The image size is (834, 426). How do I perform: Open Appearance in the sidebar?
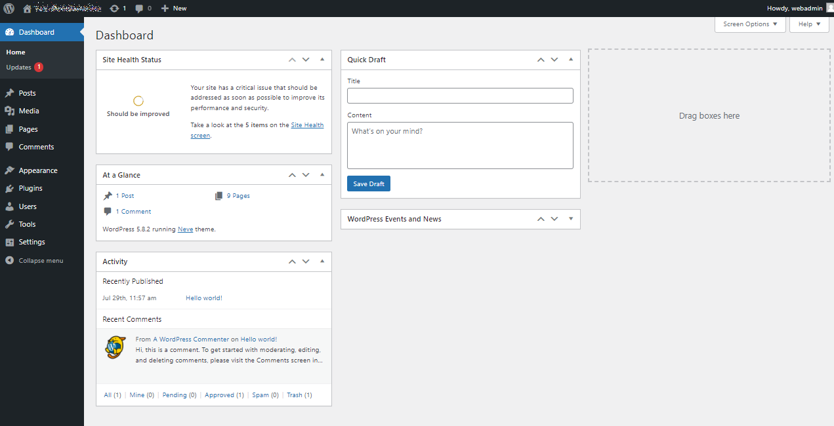37,170
